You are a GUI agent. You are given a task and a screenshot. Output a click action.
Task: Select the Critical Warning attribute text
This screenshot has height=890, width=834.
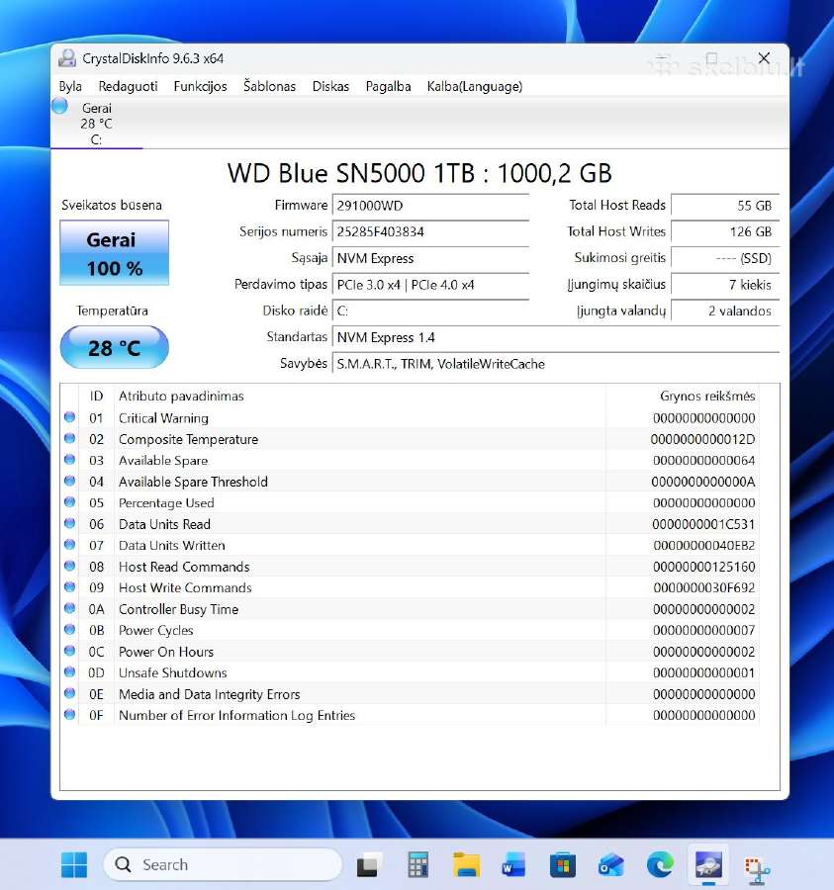(163, 418)
